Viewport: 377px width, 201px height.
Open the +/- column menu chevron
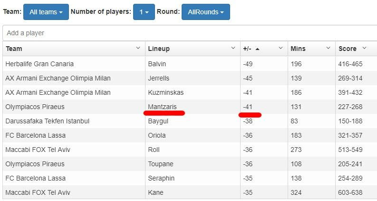tap(280, 48)
